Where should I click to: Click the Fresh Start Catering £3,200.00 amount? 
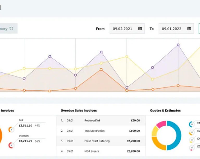point(134,141)
